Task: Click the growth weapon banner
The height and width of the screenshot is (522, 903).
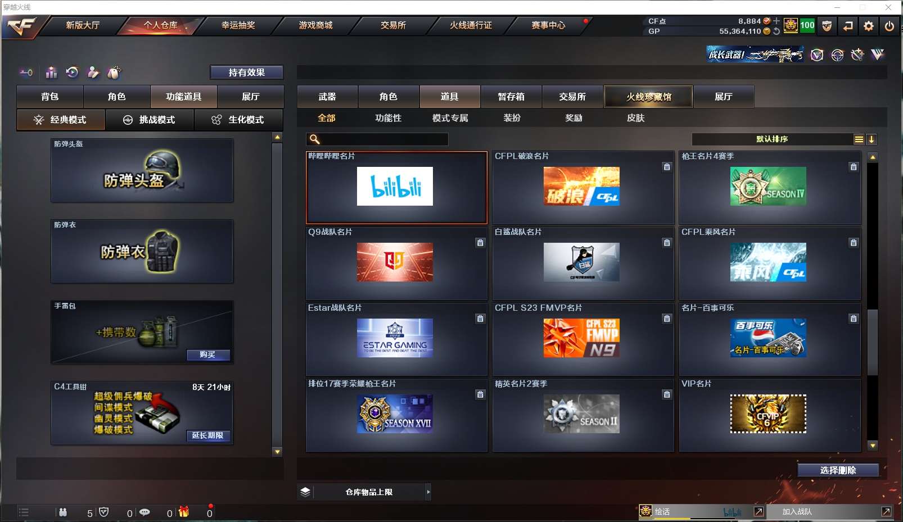Action: (x=755, y=55)
